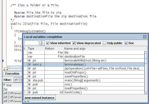Open the Filter combo box
This screenshot has width=149, height=104.
(18, 80)
